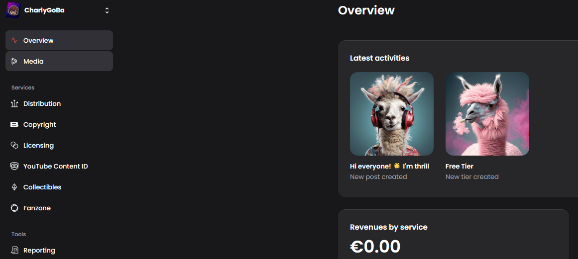578x259 pixels.
Task: Select the Media menu item
Action: point(59,61)
